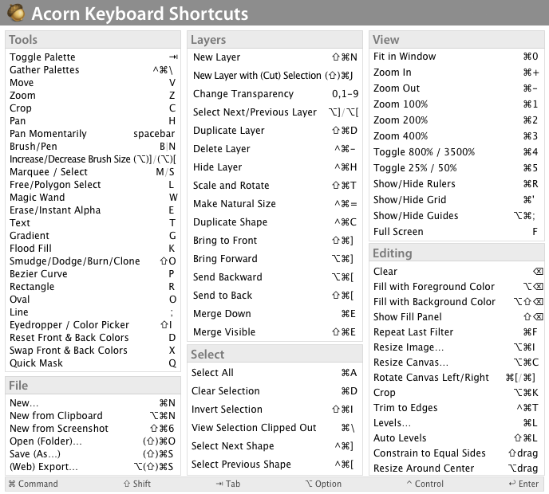Viewport: 549px width, 494px height.
Task: Click the 'Fit in Window' entry
Action: (456, 57)
